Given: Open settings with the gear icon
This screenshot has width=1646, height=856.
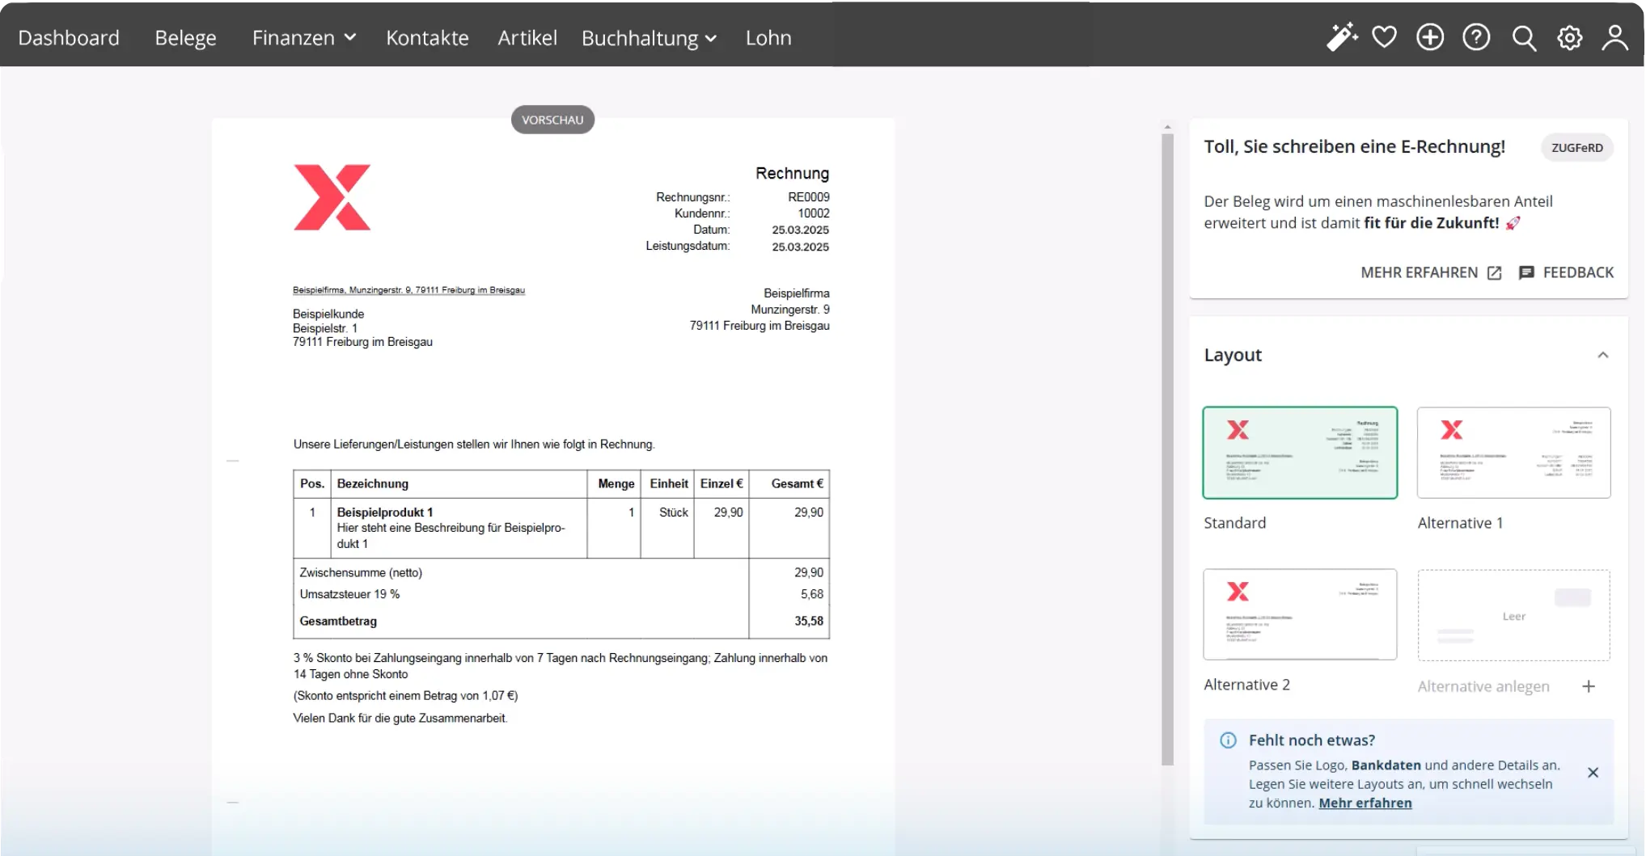Looking at the screenshot, I should coord(1569,38).
